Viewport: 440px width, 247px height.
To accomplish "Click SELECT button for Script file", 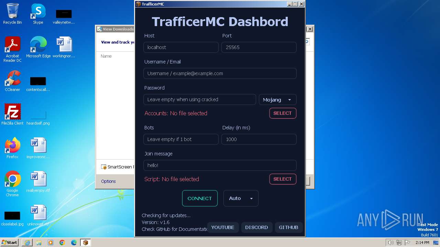I will 283,179.
